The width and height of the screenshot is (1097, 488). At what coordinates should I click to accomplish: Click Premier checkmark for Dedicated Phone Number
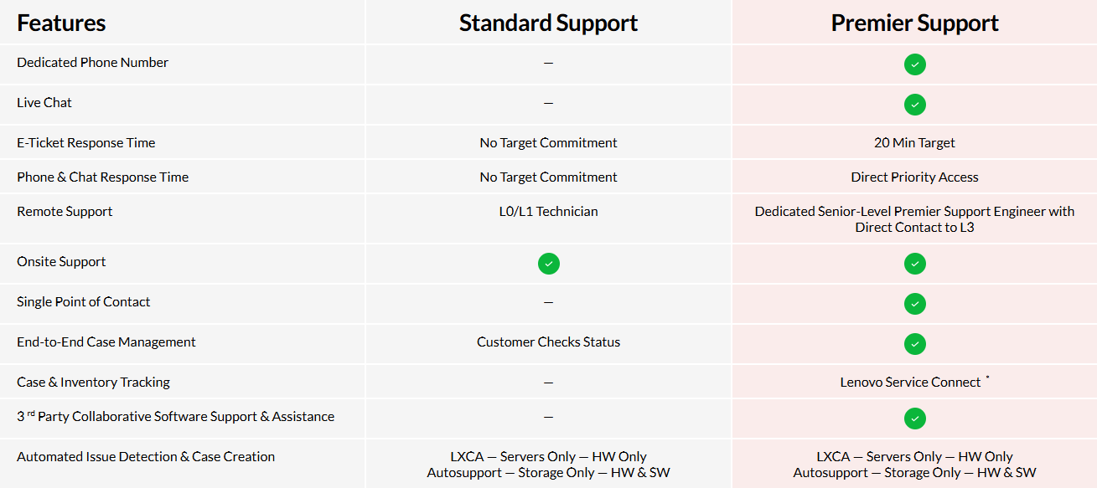914,64
